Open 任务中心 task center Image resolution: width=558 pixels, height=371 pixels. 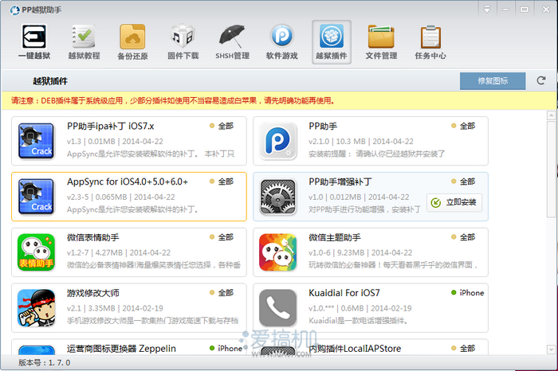click(430, 42)
